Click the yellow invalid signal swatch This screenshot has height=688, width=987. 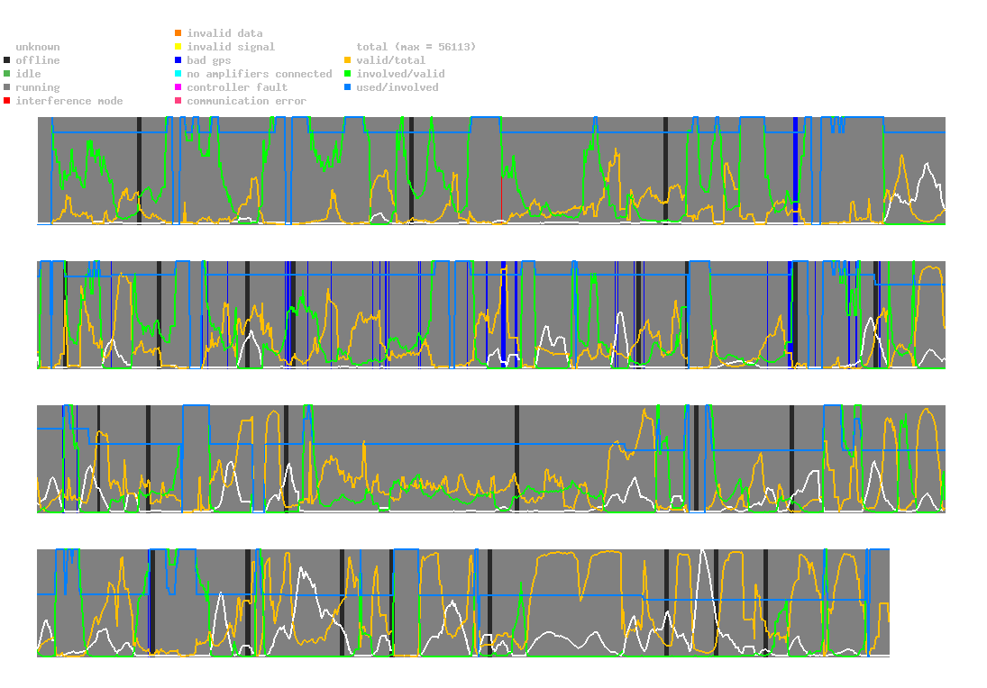point(178,47)
